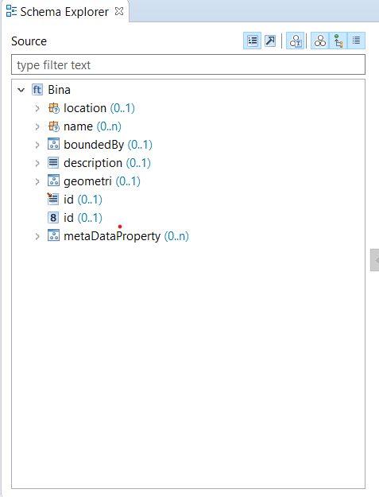Viewport: 379px width, 497px height.
Task: Expand the geometri node
Action: [37, 181]
